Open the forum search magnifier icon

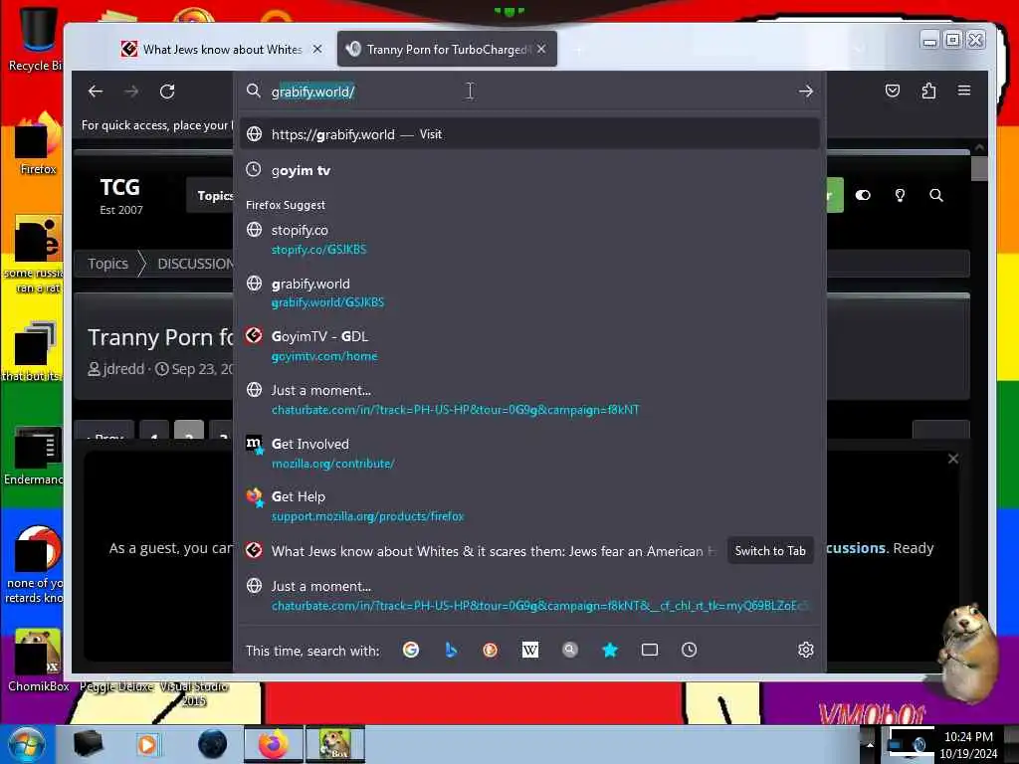pos(936,195)
